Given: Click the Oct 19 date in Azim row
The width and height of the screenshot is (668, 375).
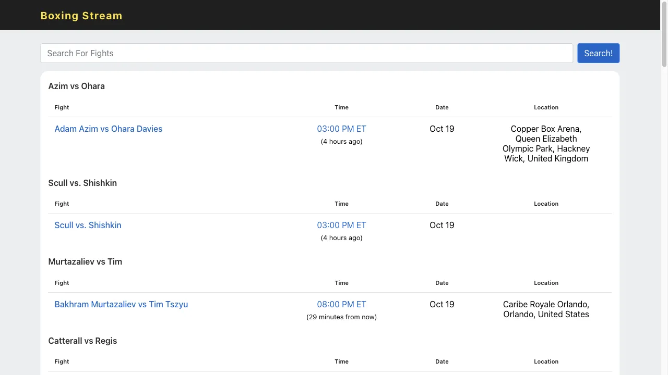Looking at the screenshot, I should click(x=442, y=129).
